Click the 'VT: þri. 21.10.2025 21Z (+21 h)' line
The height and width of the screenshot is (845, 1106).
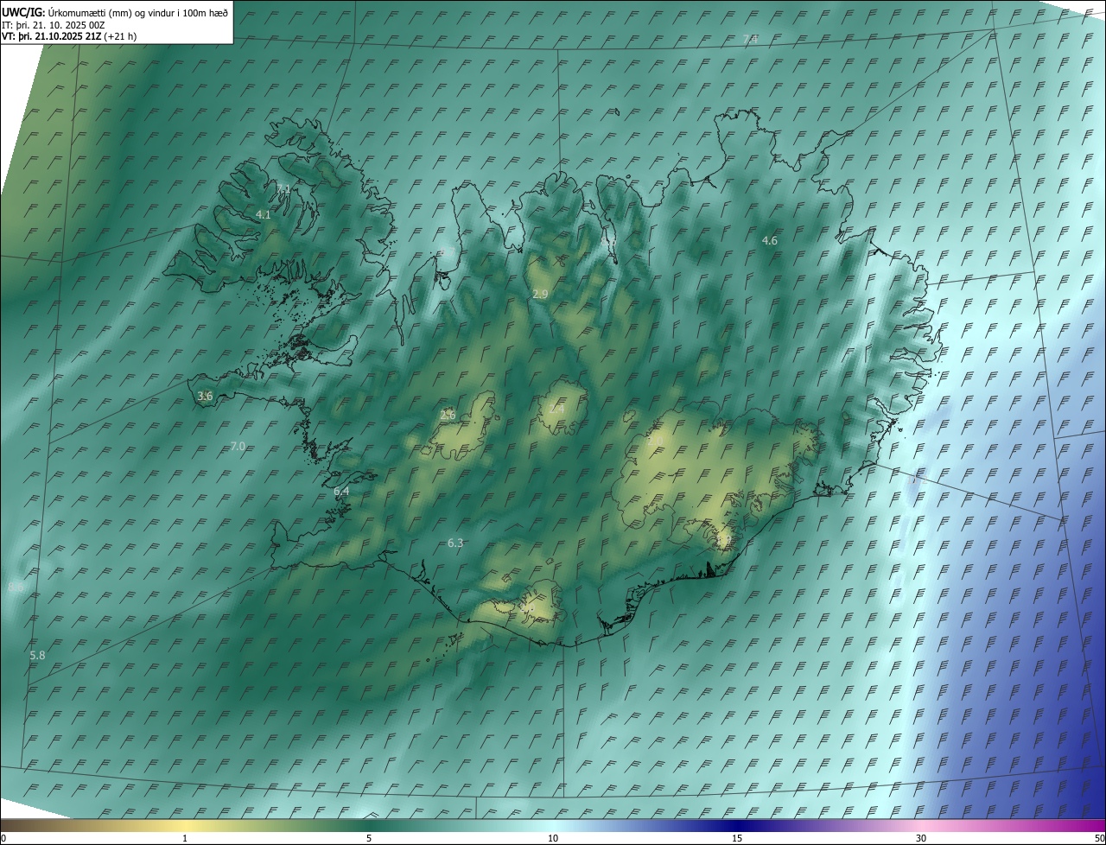(69, 36)
